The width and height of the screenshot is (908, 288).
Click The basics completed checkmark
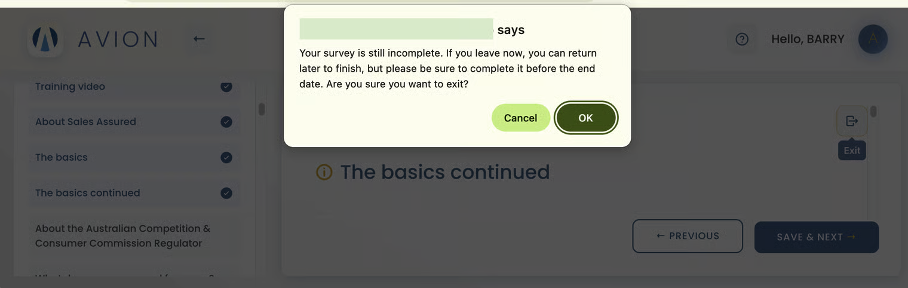[226, 158]
